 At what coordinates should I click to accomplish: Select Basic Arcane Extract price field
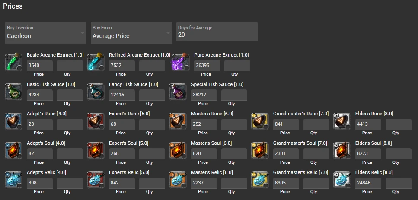(39, 66)
